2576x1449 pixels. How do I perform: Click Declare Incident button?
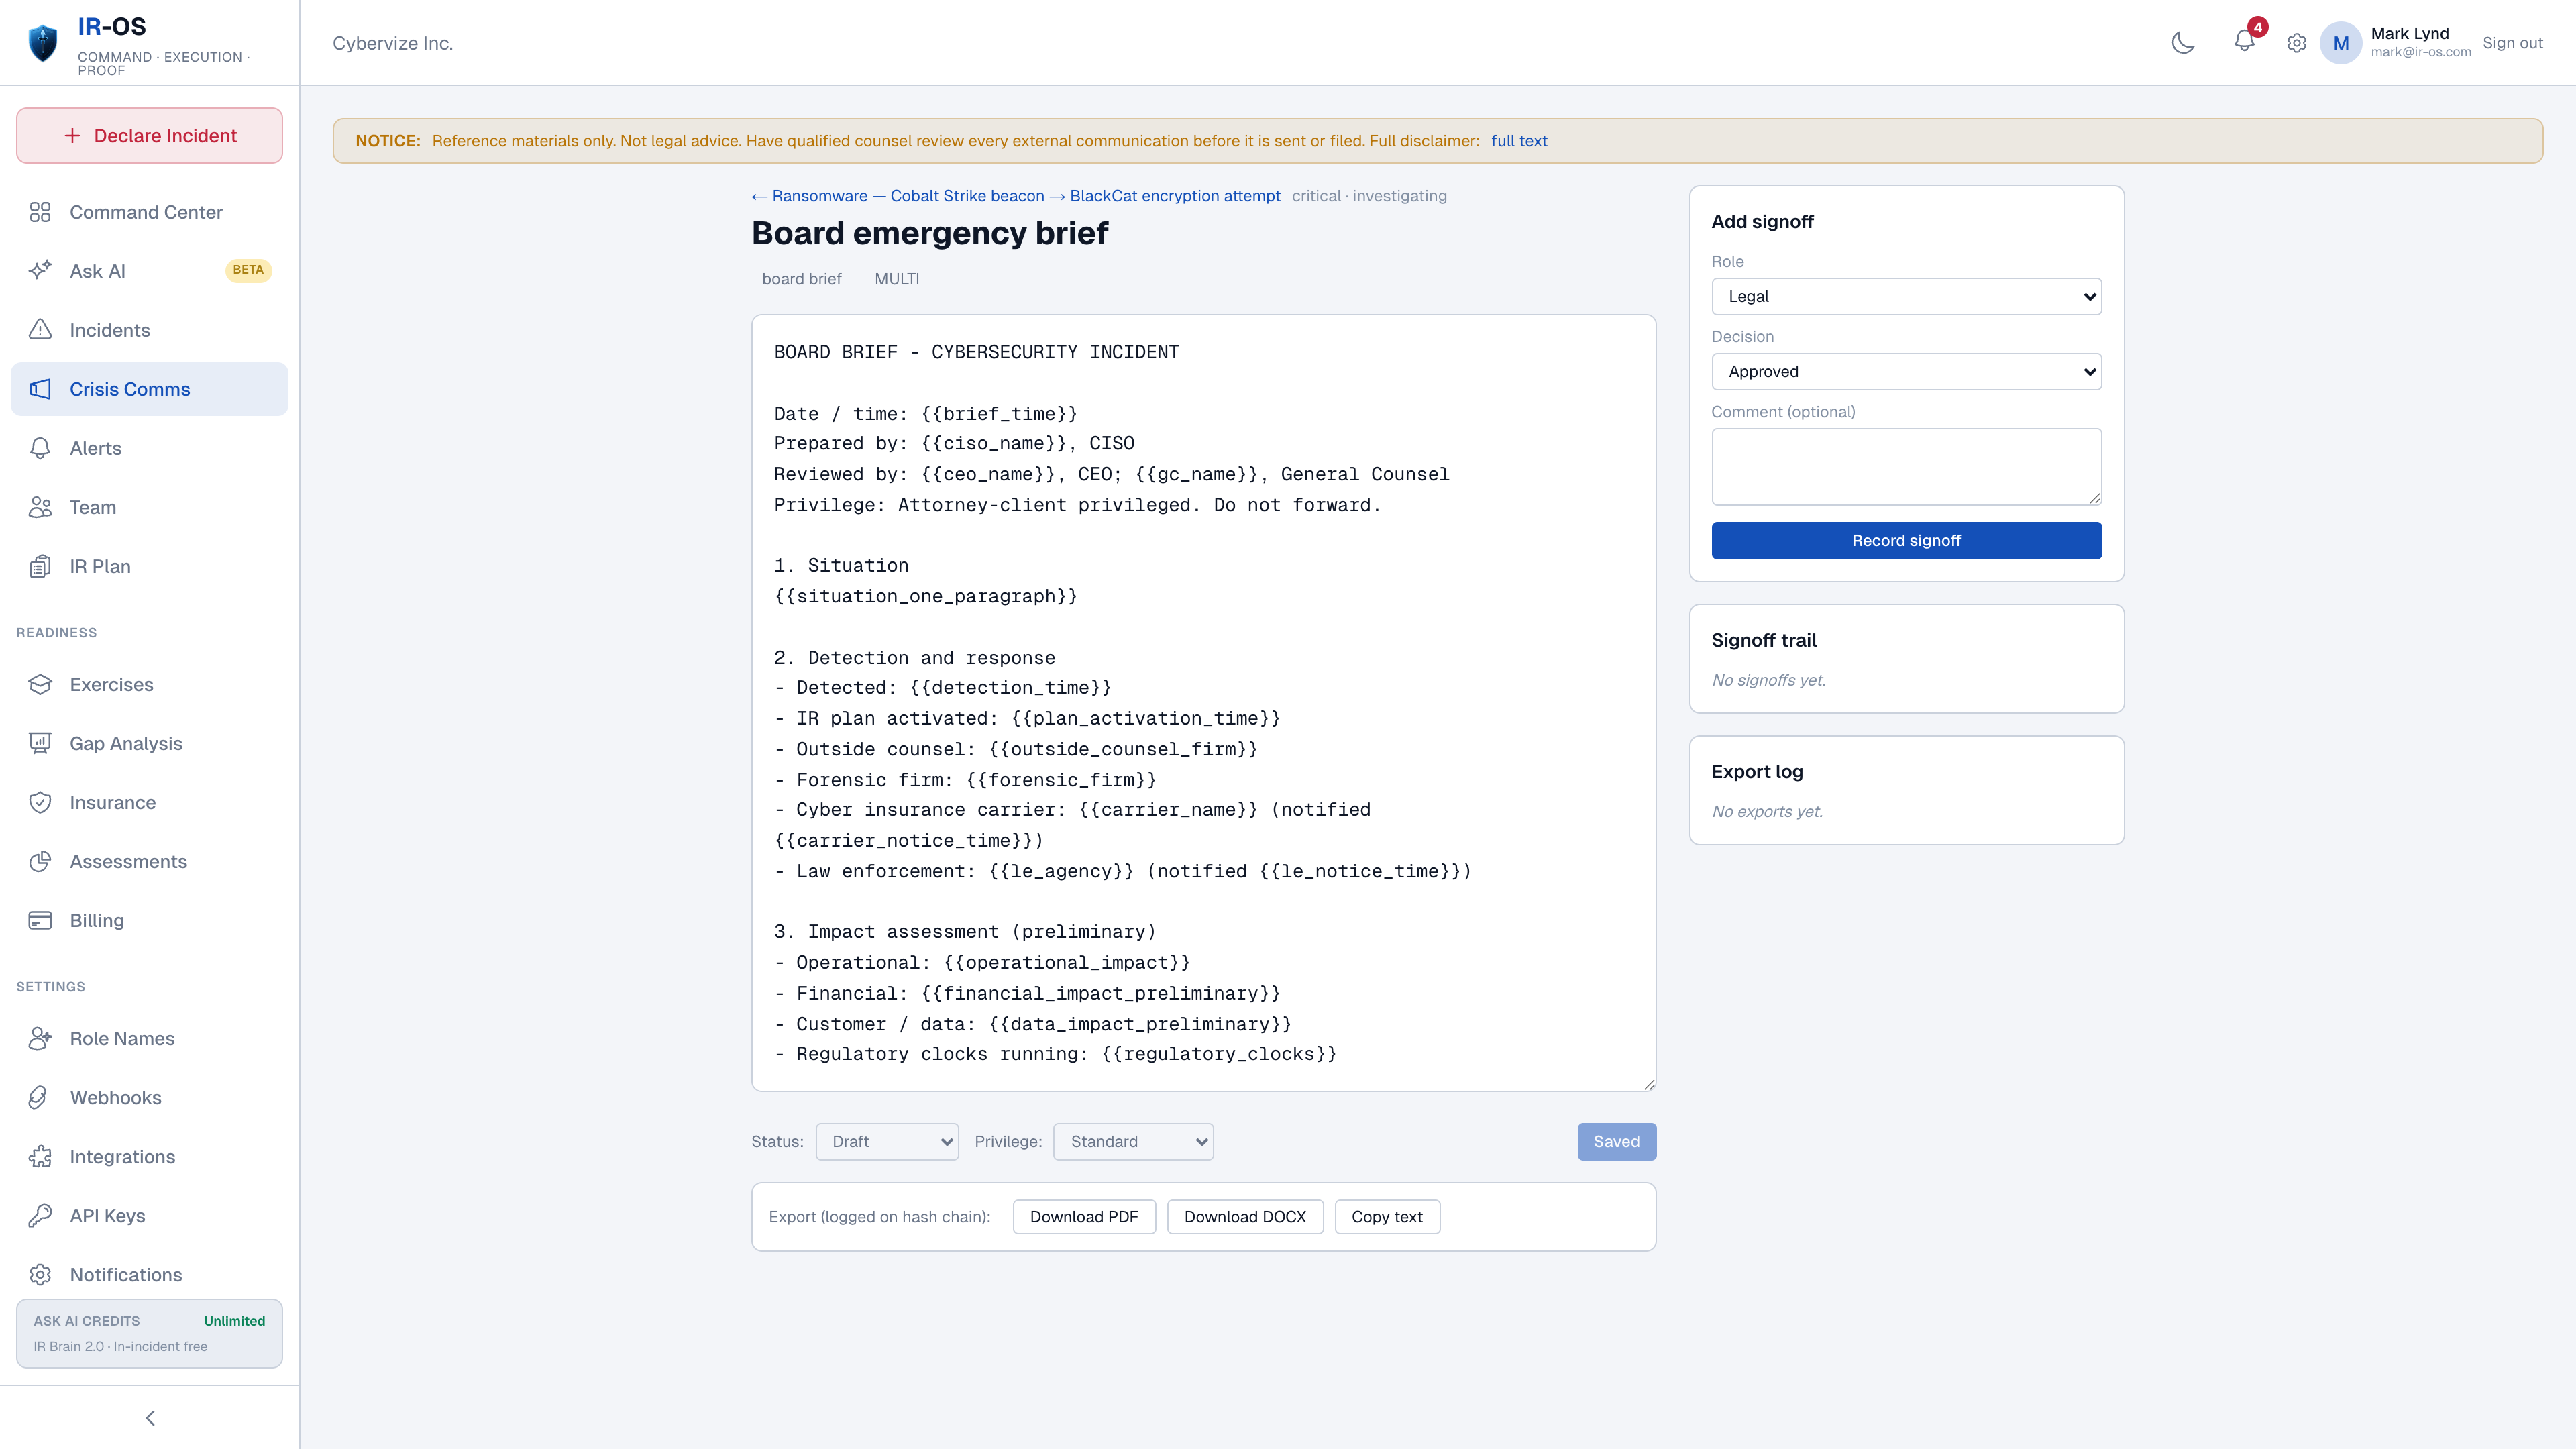click(149, 135)
